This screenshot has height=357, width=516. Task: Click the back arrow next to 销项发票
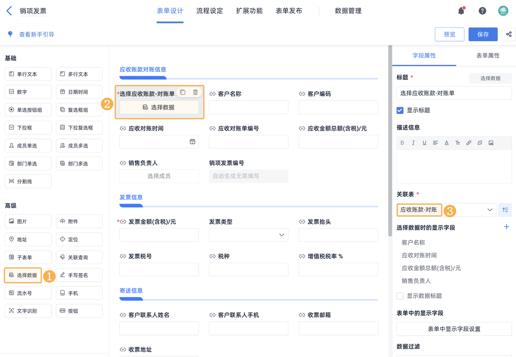(9, 11)
